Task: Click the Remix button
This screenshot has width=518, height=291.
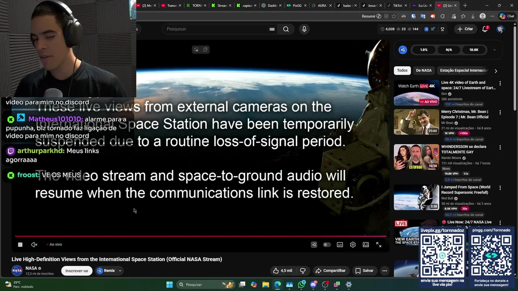Action: 106,271
